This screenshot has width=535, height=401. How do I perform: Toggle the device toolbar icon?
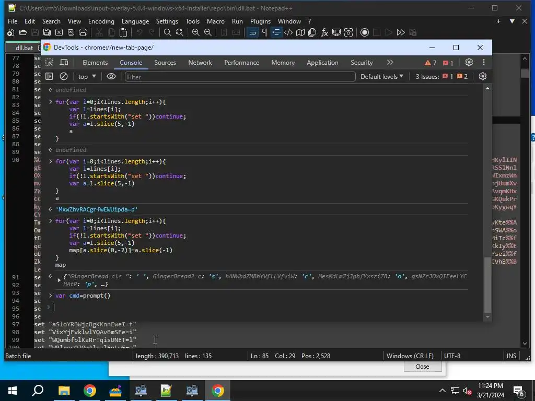tap(64, 63)
